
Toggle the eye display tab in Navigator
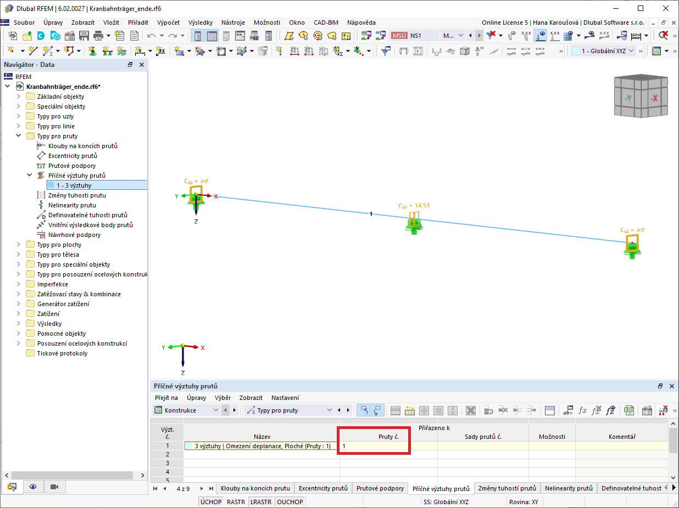coord(34,487)
